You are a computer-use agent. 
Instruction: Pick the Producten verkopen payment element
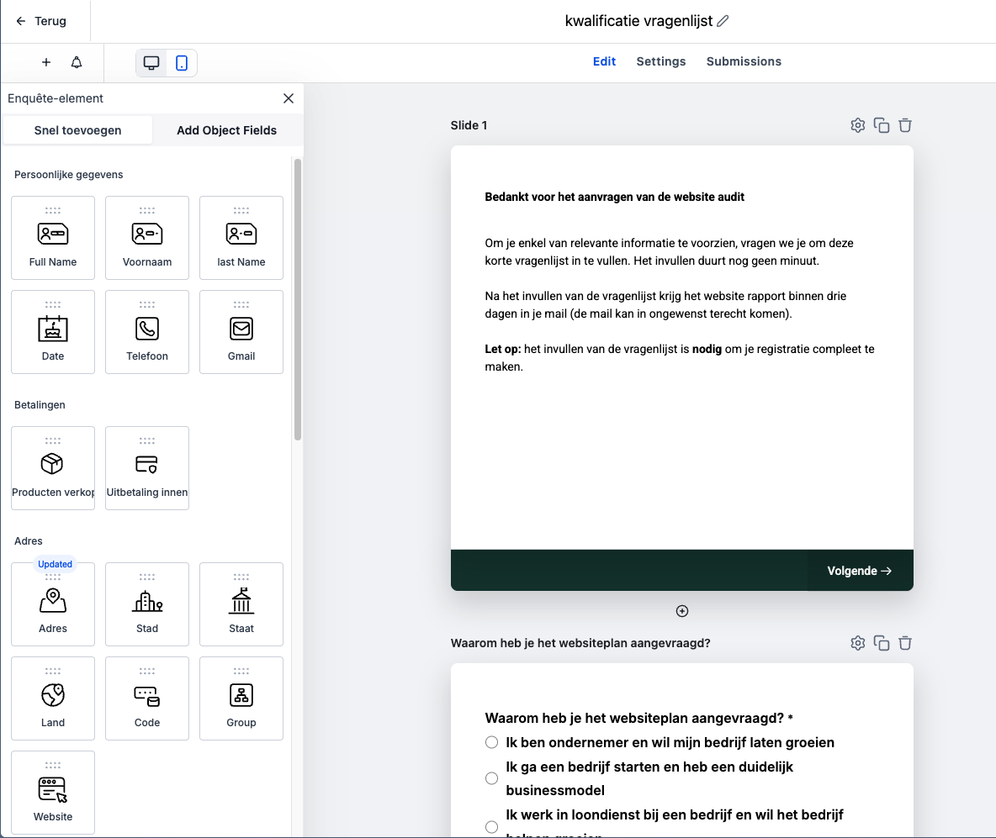point(53,468)
